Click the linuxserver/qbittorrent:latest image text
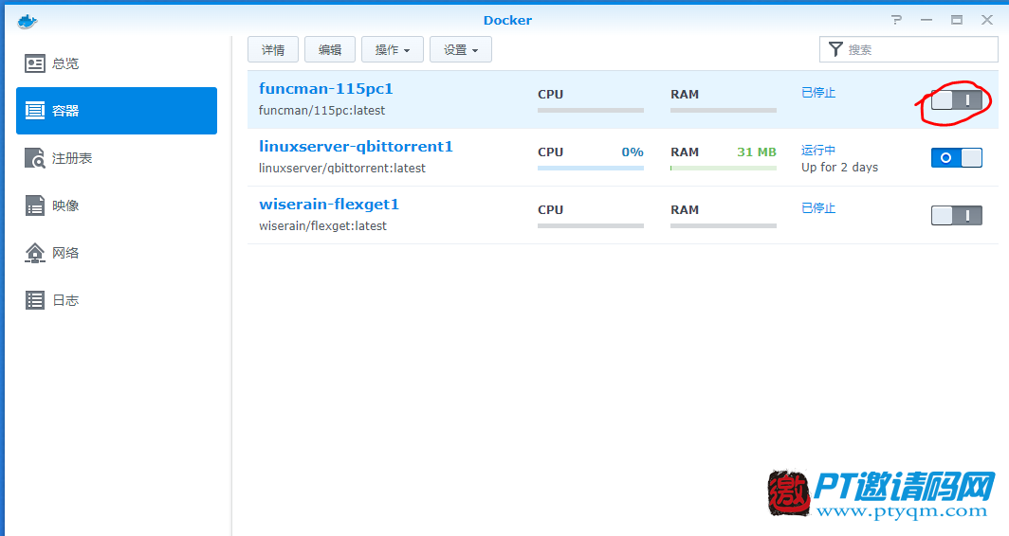This screenshot has height=536, width=1009. (x=342, y=169)
